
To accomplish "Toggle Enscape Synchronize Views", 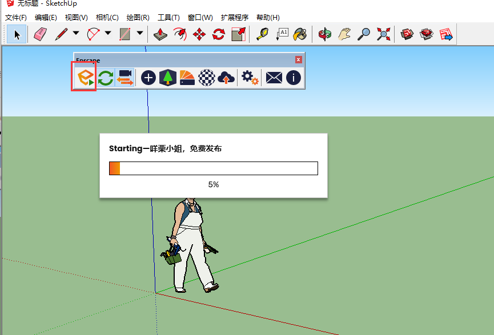I will click(124, 78).
